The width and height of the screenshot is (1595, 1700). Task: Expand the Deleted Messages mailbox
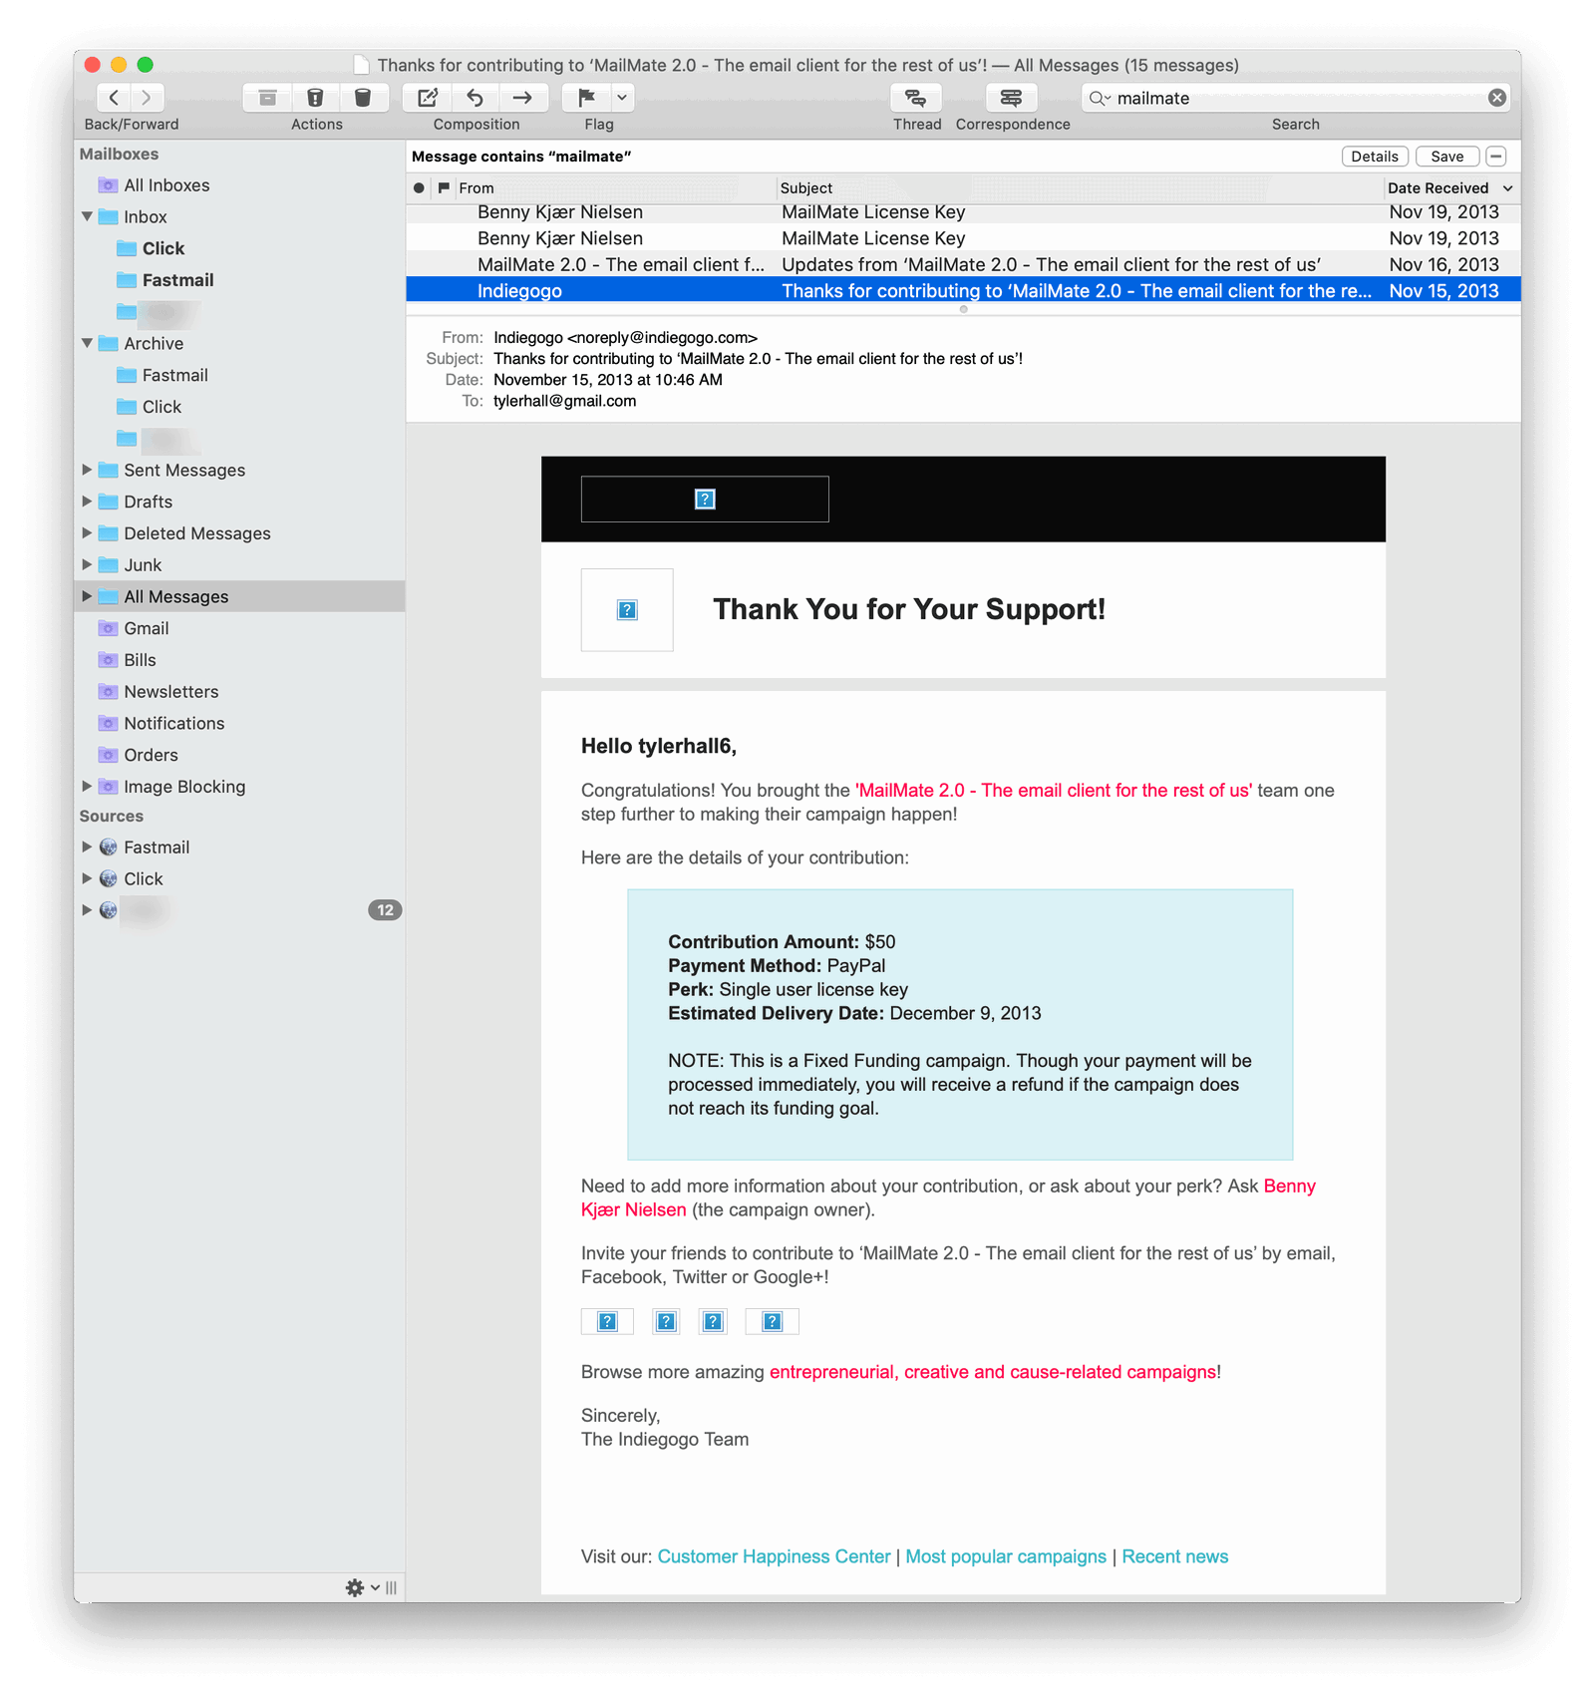tap(87, 533)
